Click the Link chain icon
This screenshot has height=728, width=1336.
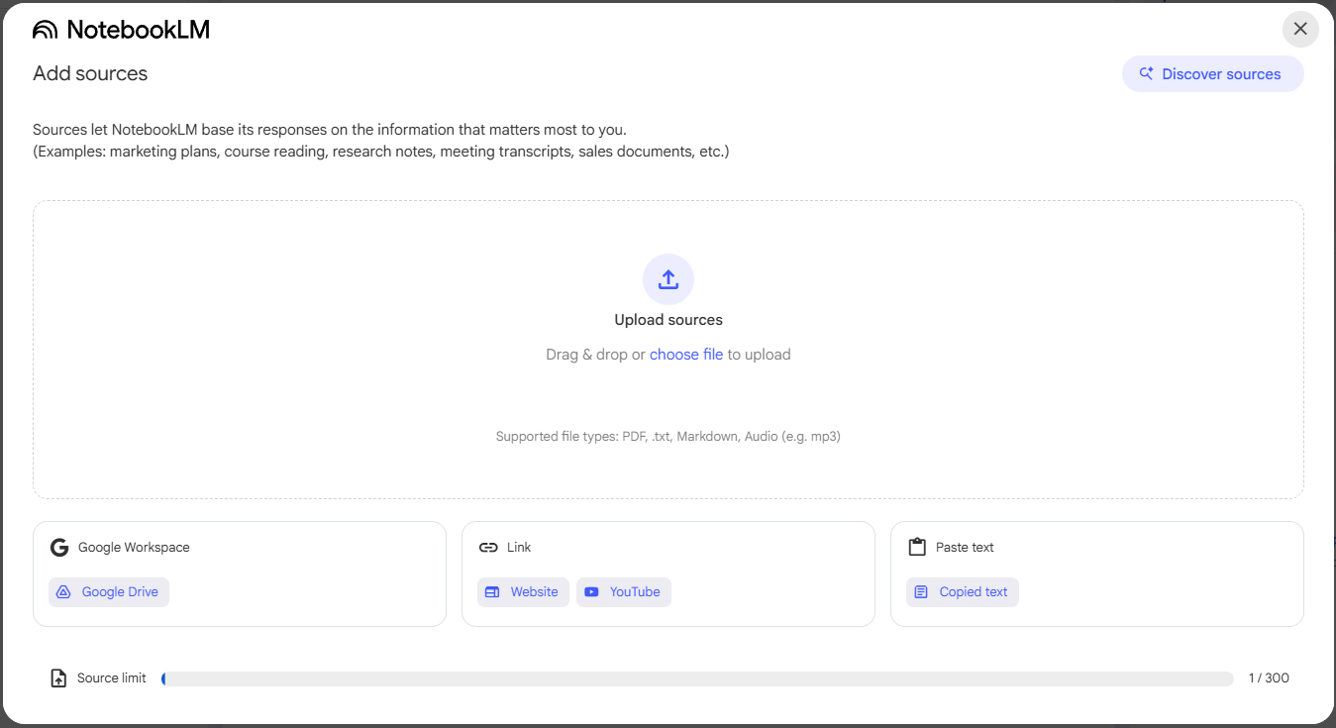coord(488,548)
